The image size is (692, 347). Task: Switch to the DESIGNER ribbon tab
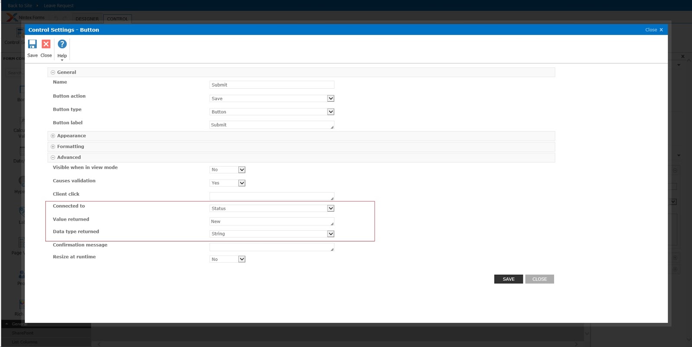[x=87, y=19]
